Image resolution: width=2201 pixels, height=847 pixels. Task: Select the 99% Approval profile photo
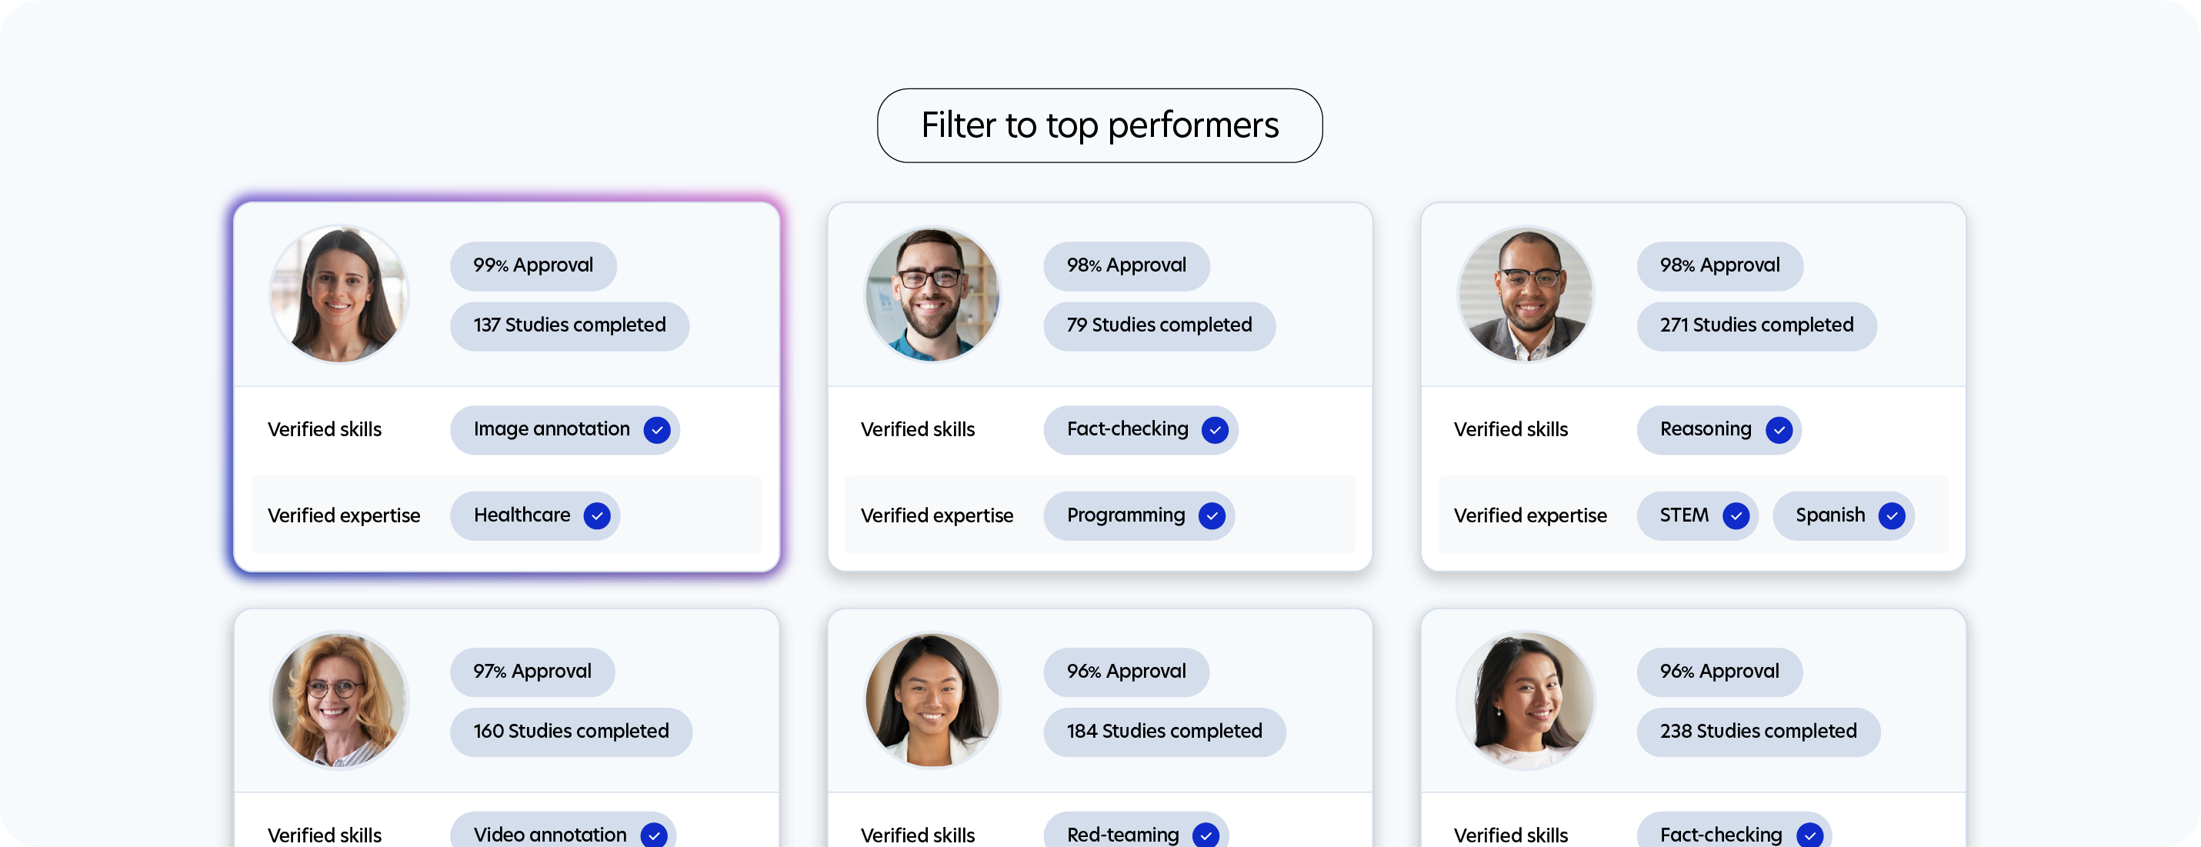[339, 294]
